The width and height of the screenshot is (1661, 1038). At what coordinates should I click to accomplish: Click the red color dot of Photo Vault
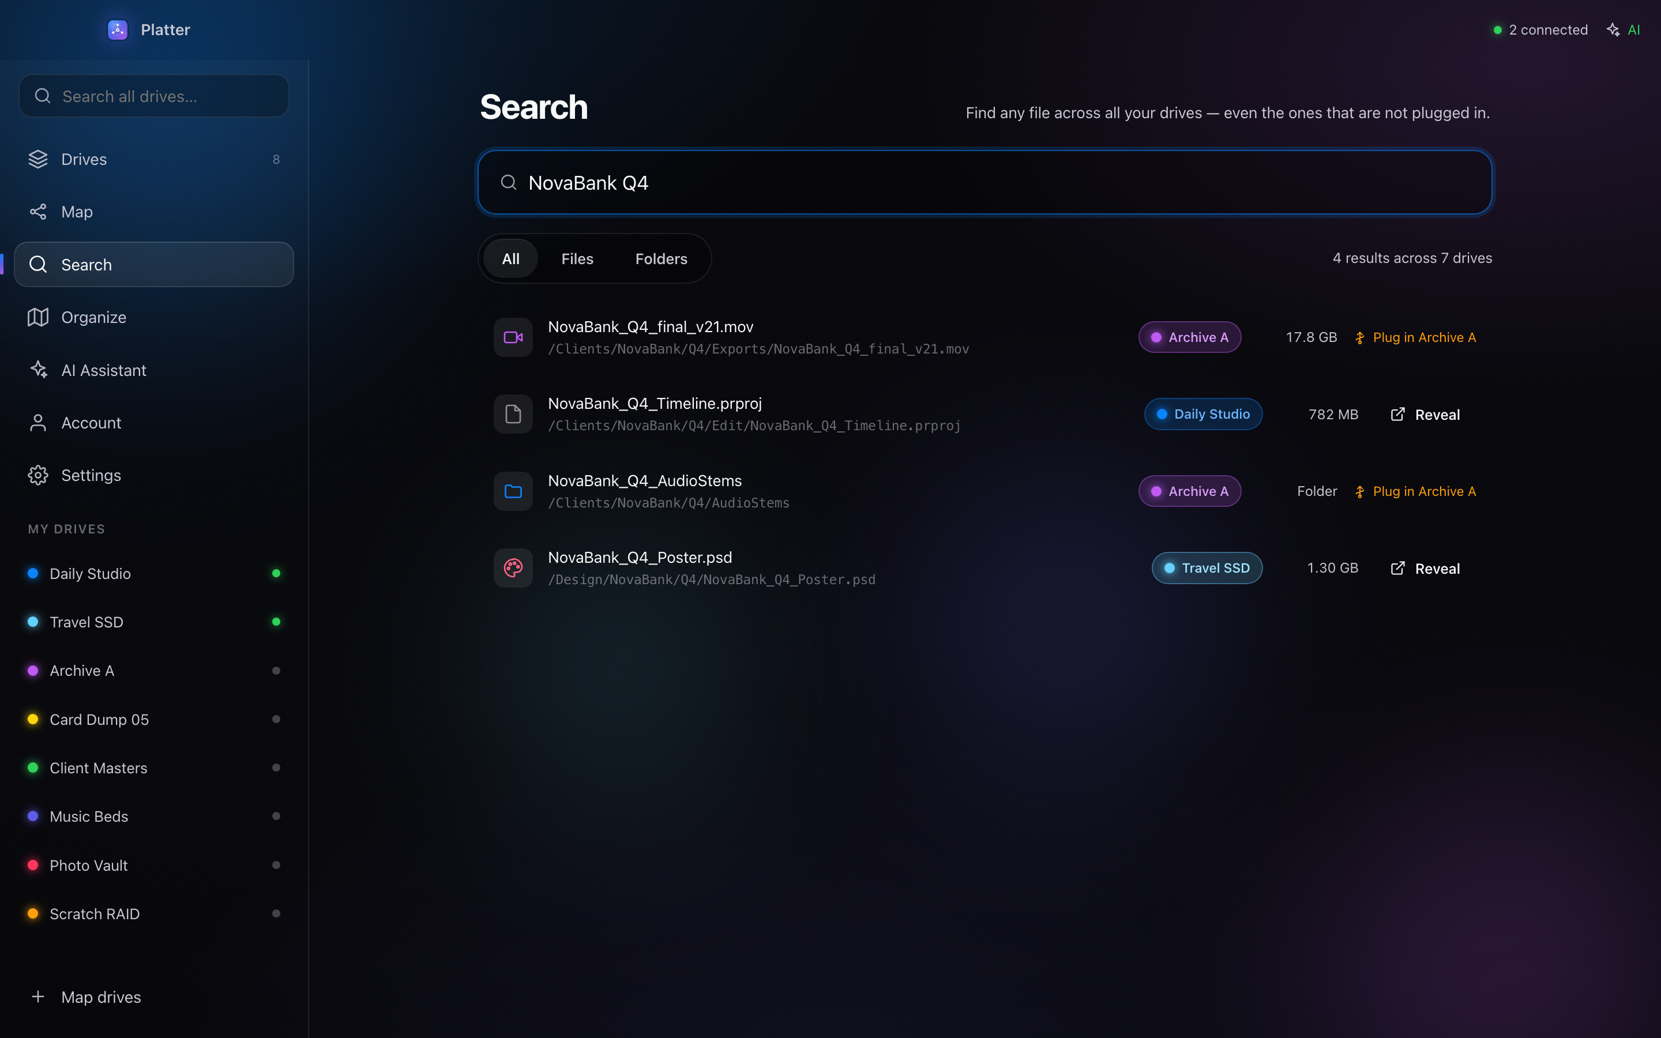point(32,865)
